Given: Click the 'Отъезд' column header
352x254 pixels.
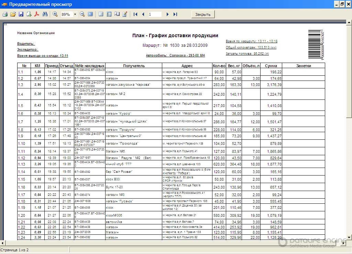Looking at the screenshot, I should [66, 66].
